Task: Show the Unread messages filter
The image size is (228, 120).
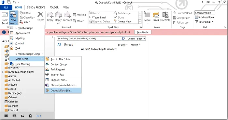Action: click(x=68, y=44)
